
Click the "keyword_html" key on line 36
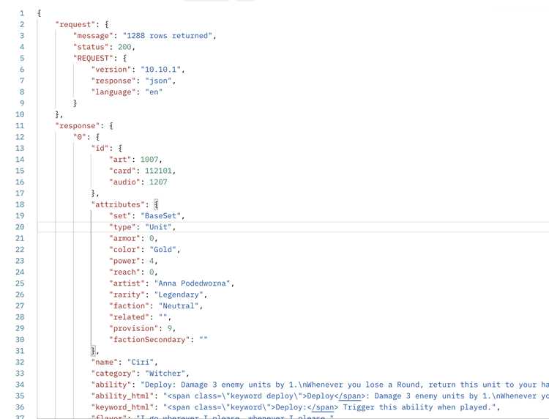point(122,407)
